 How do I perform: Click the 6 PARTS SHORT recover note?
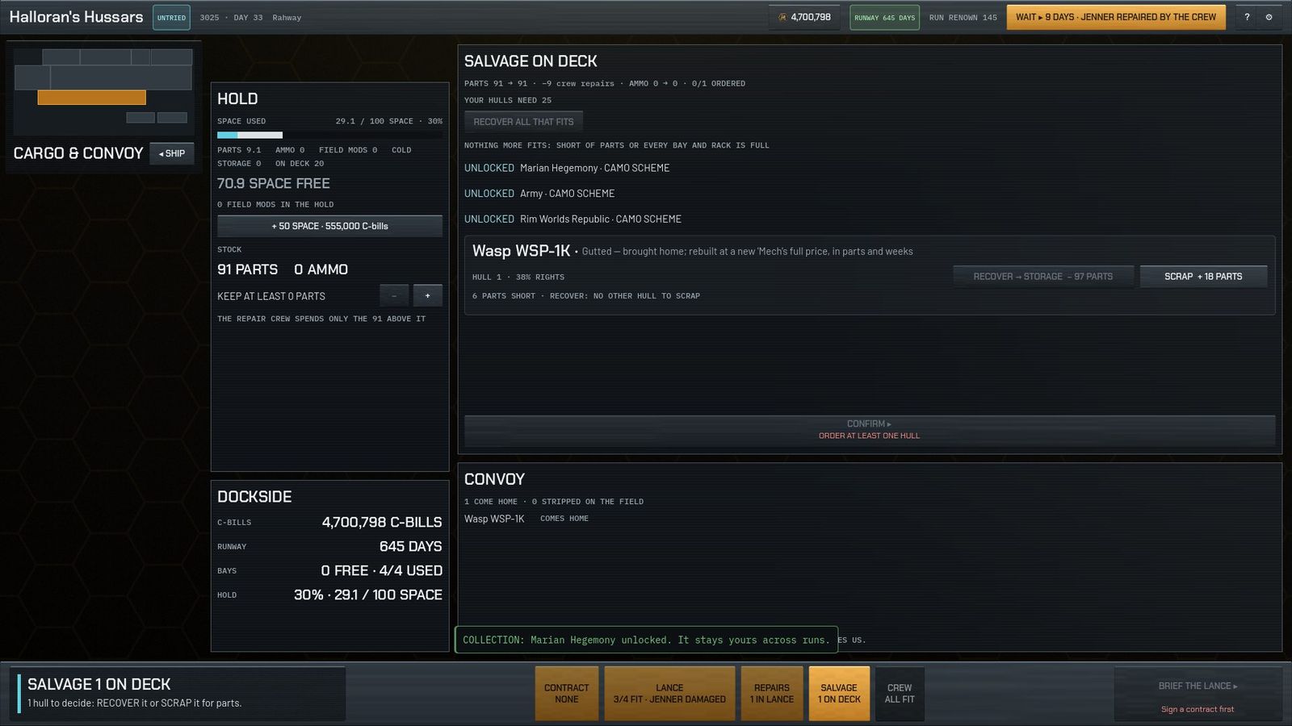click(585, 296)
